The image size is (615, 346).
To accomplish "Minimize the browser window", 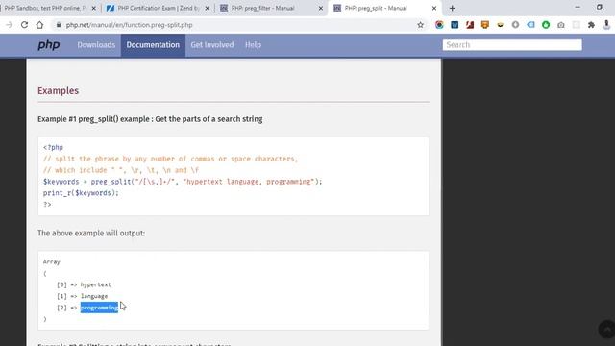I will (578, 8).
